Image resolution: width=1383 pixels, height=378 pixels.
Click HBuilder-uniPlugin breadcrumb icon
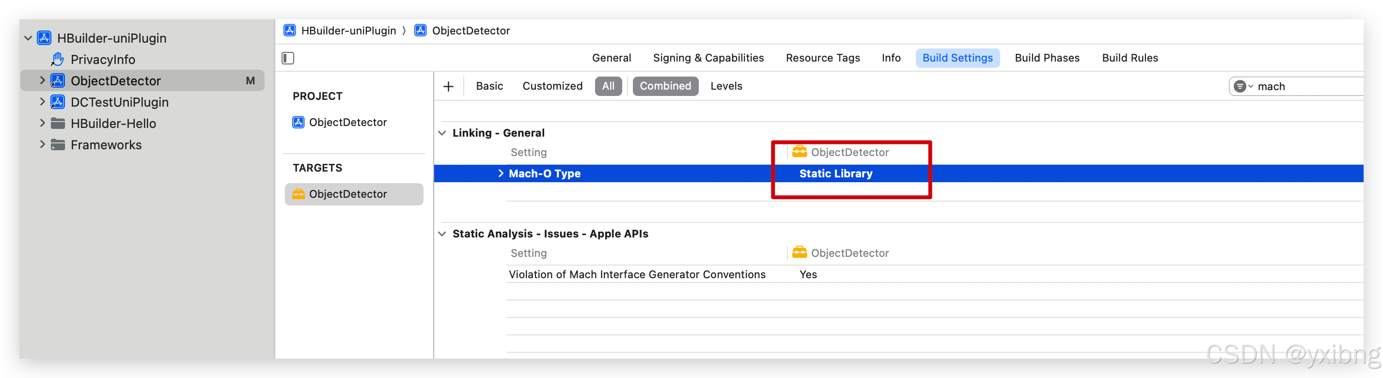click(x=290, y=31)
